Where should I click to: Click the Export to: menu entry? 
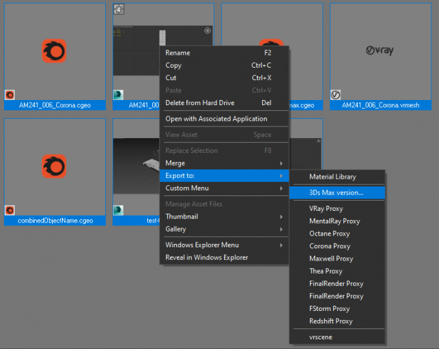224,175
